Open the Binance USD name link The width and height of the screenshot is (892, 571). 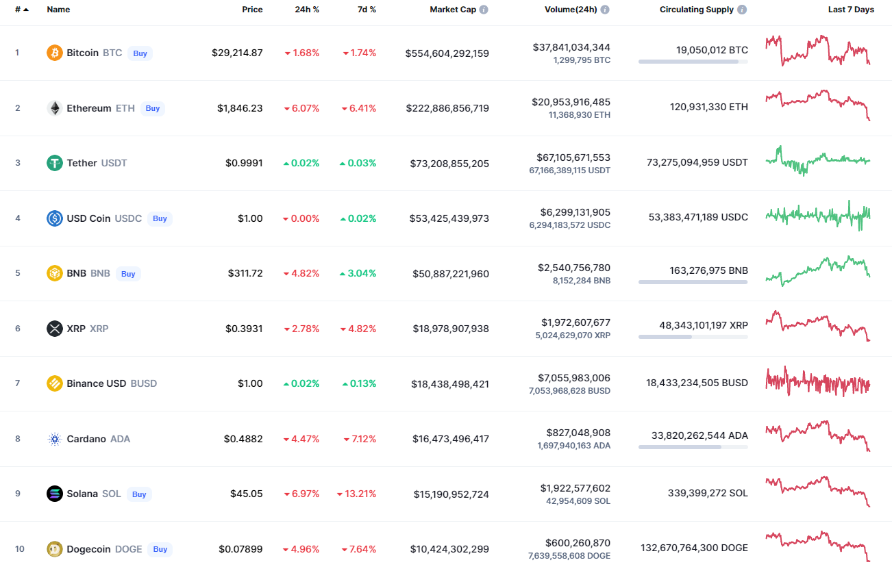click(x=96, y=383)
